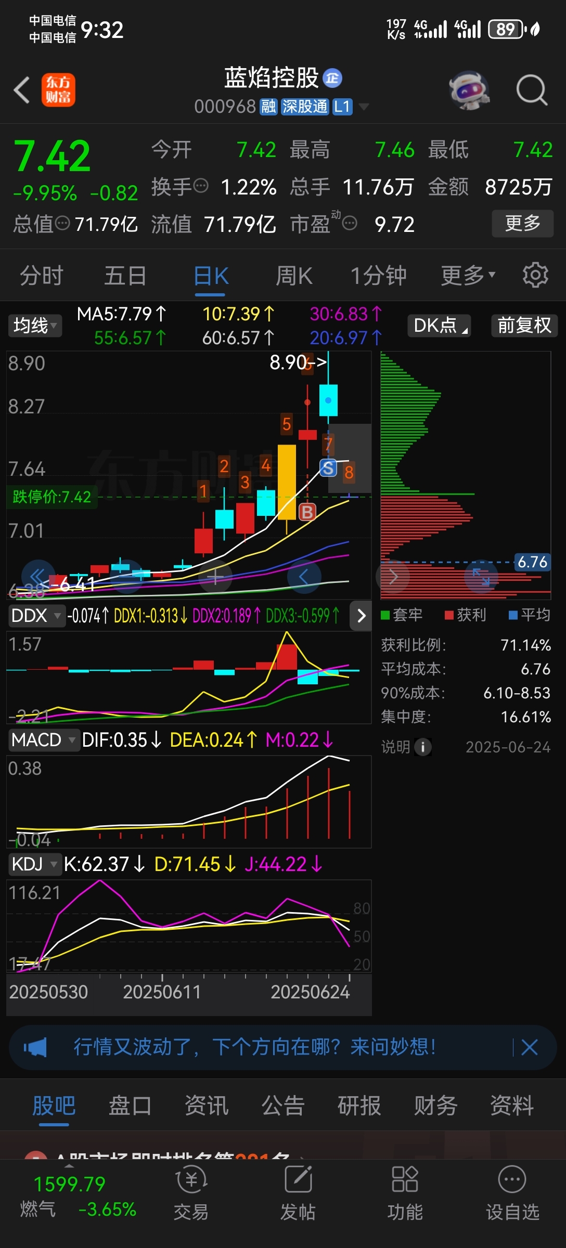The width and height of the screenshot is (566, 1248).
Task: Switch to 研报 tab
Action: pyautogui.click(x=359, y=1106)
